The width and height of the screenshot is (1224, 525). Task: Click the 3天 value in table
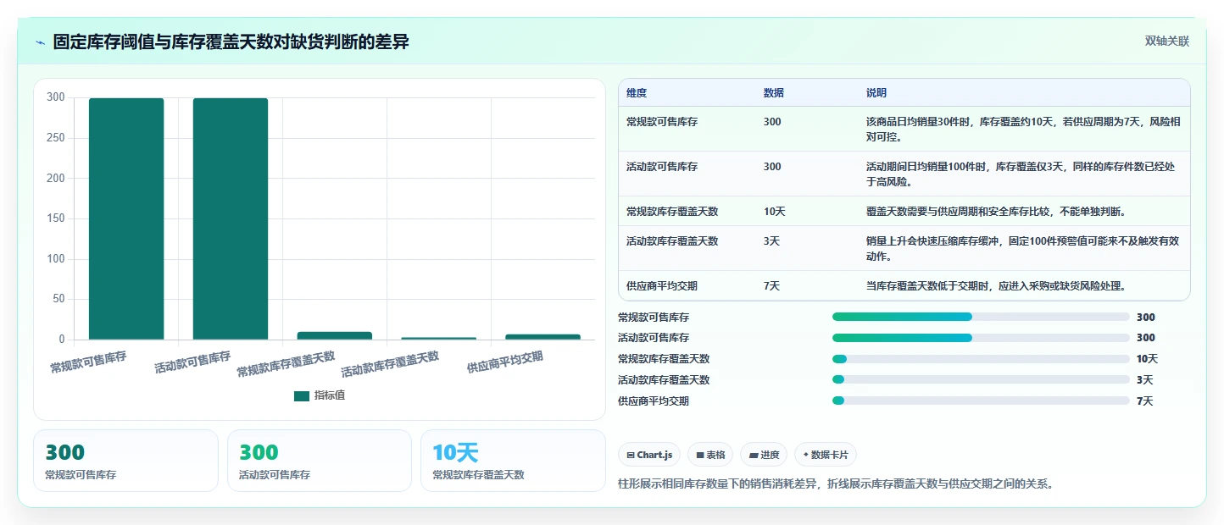(771, 241)
